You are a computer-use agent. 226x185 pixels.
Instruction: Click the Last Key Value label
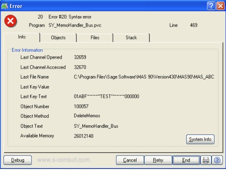click(35, 87)
